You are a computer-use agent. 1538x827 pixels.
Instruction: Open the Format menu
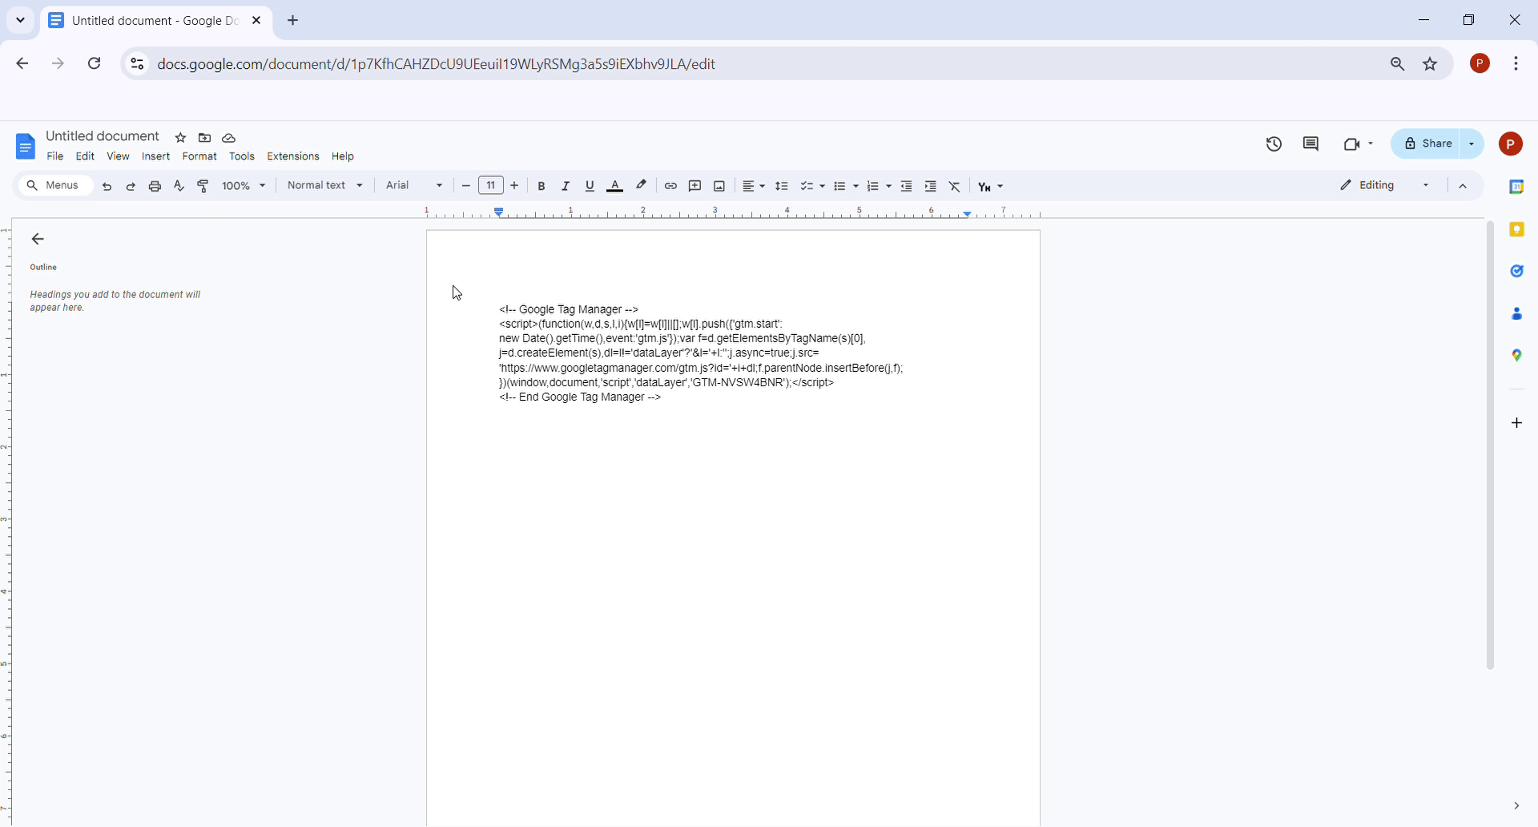click(200, 157)
